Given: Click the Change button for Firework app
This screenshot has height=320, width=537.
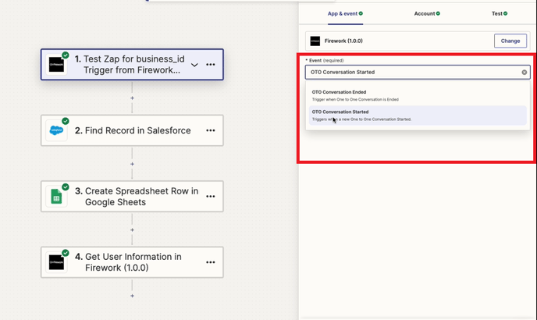Looking at the screenshot, I should click(510, 41).
